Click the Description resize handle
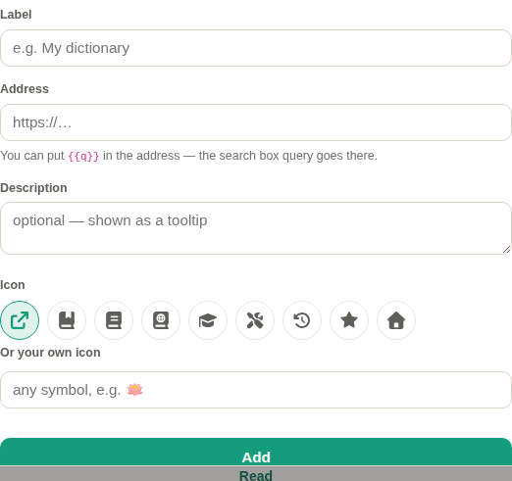Image resolution: width=512 pixels, height=481 pixels. [506, 250]
